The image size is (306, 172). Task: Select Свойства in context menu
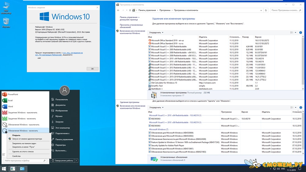[16, 156]
